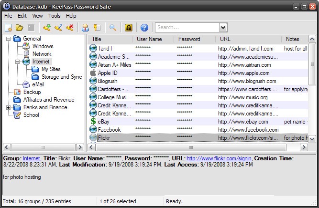Screen dimensions: 319x208
Task: Open the Tools menu
Action: point(54,16)
